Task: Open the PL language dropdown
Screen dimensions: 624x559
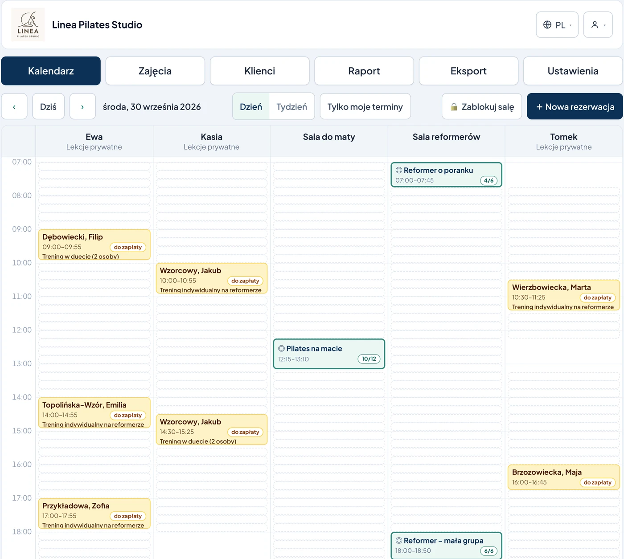Action: point(557,25)
